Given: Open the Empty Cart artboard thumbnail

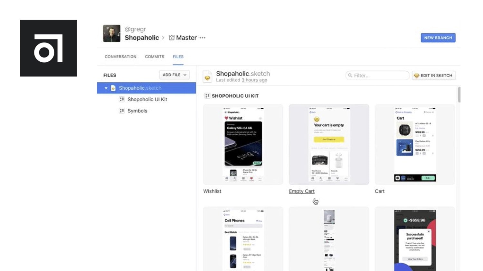Looking at the screenshot, I should pos(329,144).
